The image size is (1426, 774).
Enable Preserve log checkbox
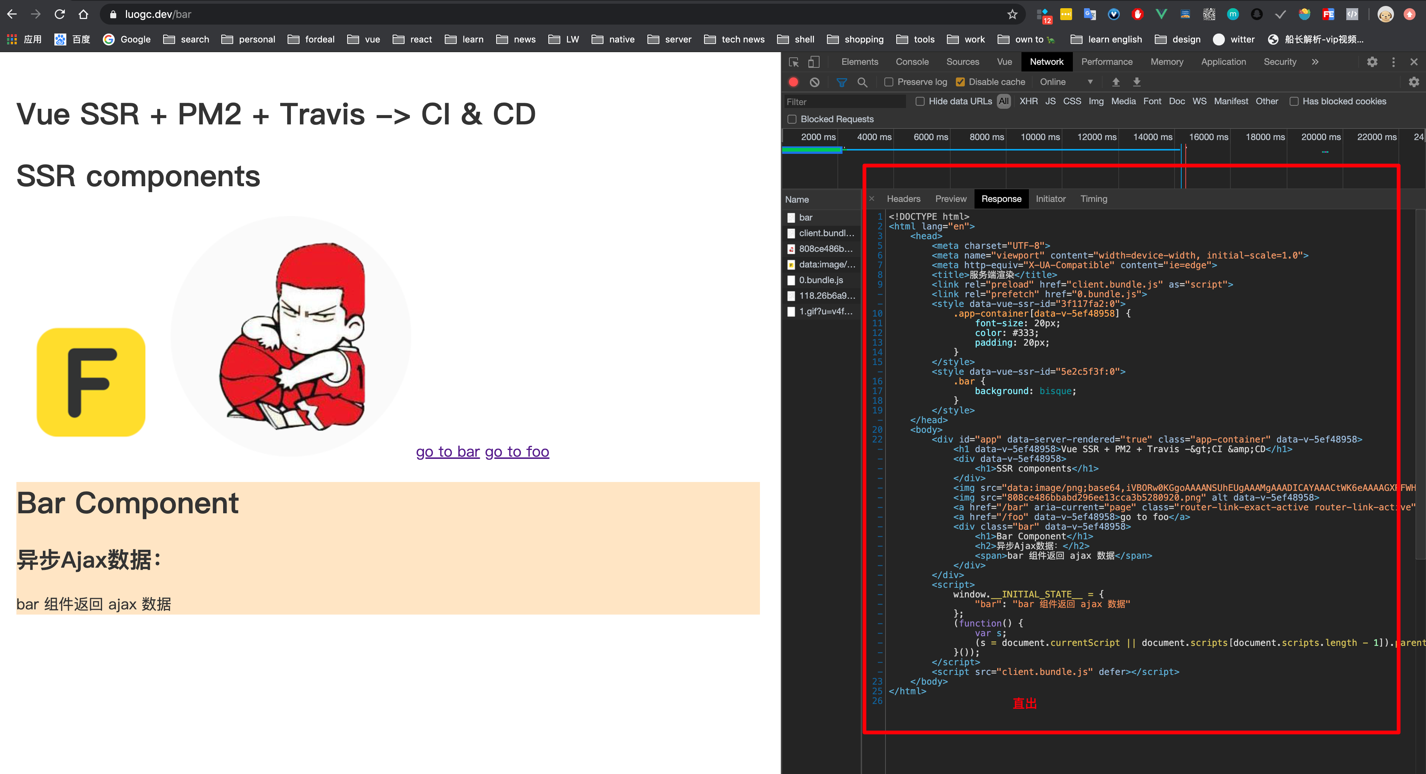[888, 82]
